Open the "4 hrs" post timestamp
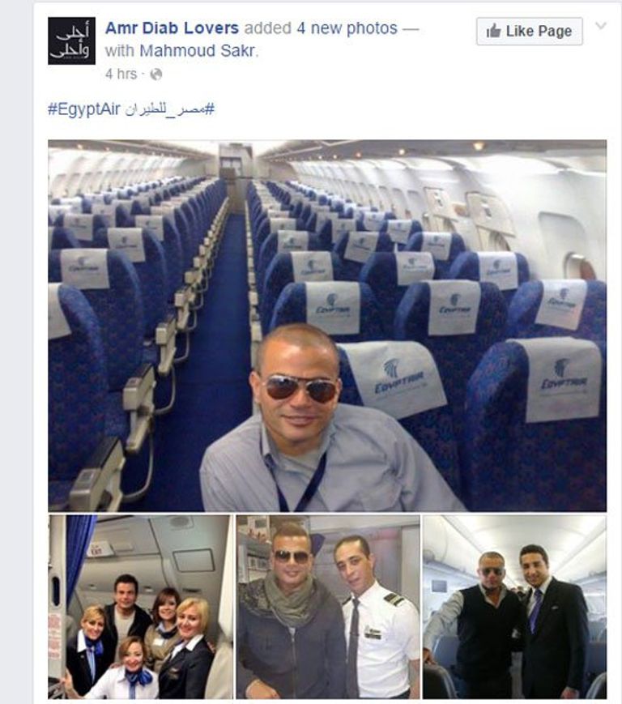 [121, 74]
